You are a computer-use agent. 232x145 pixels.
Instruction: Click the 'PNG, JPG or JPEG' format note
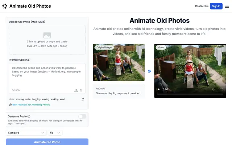point(47,46)
